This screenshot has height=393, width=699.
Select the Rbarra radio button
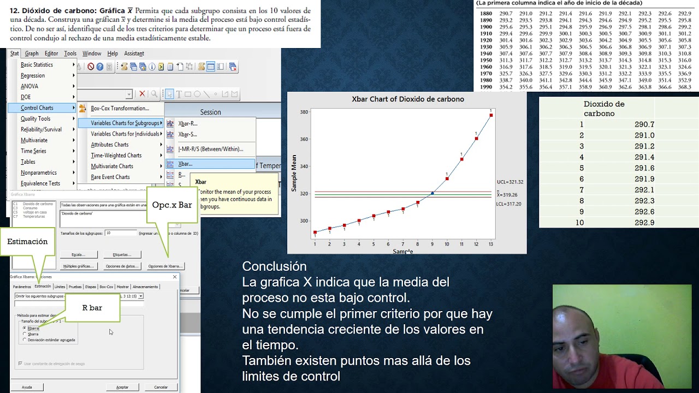click(24, 329)
